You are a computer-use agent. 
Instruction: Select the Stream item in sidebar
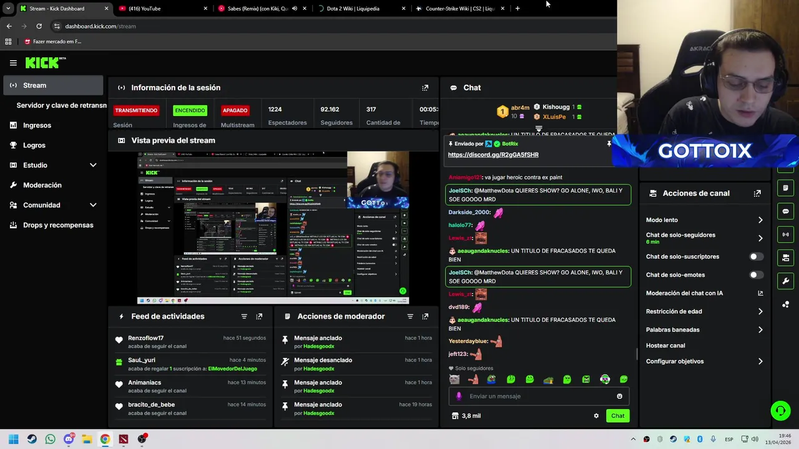(x=53, y=85)
